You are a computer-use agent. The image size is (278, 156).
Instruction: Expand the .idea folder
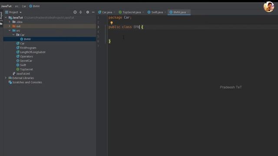tap(10, 22)
